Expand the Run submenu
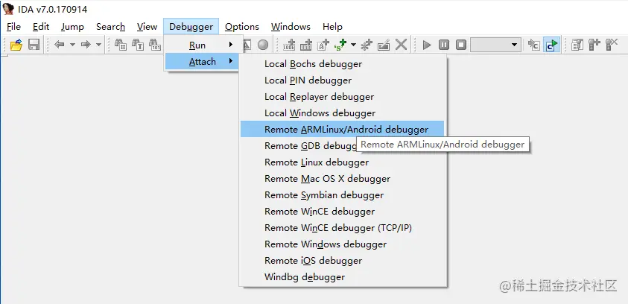This screenshot has width=628, height=304. 203,45
